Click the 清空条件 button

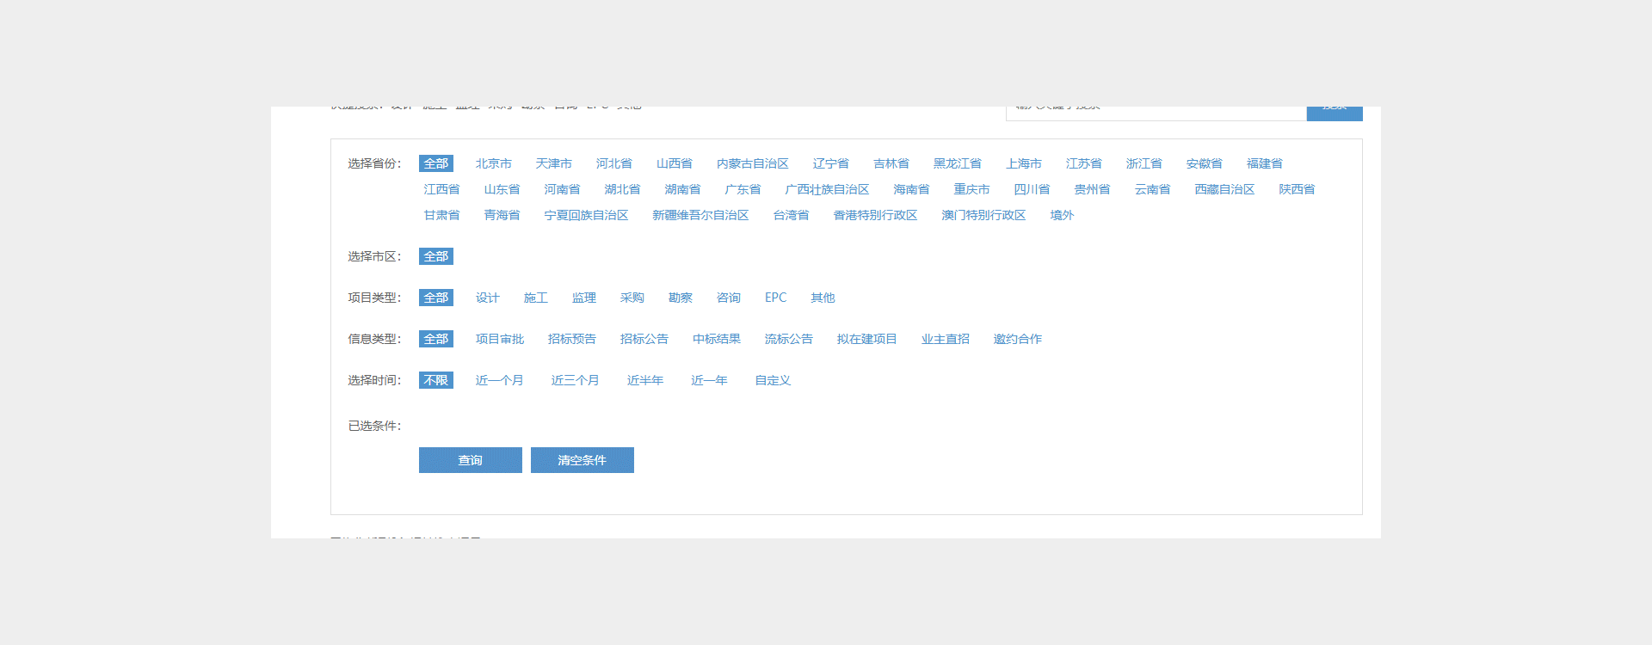point(582,460)
